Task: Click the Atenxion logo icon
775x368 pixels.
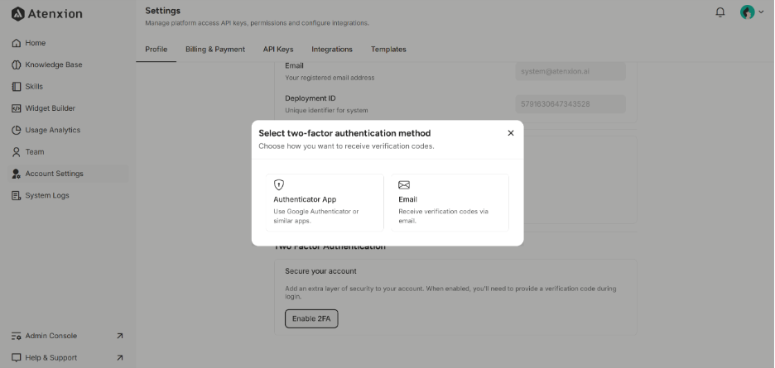Action: coord(17,14)
